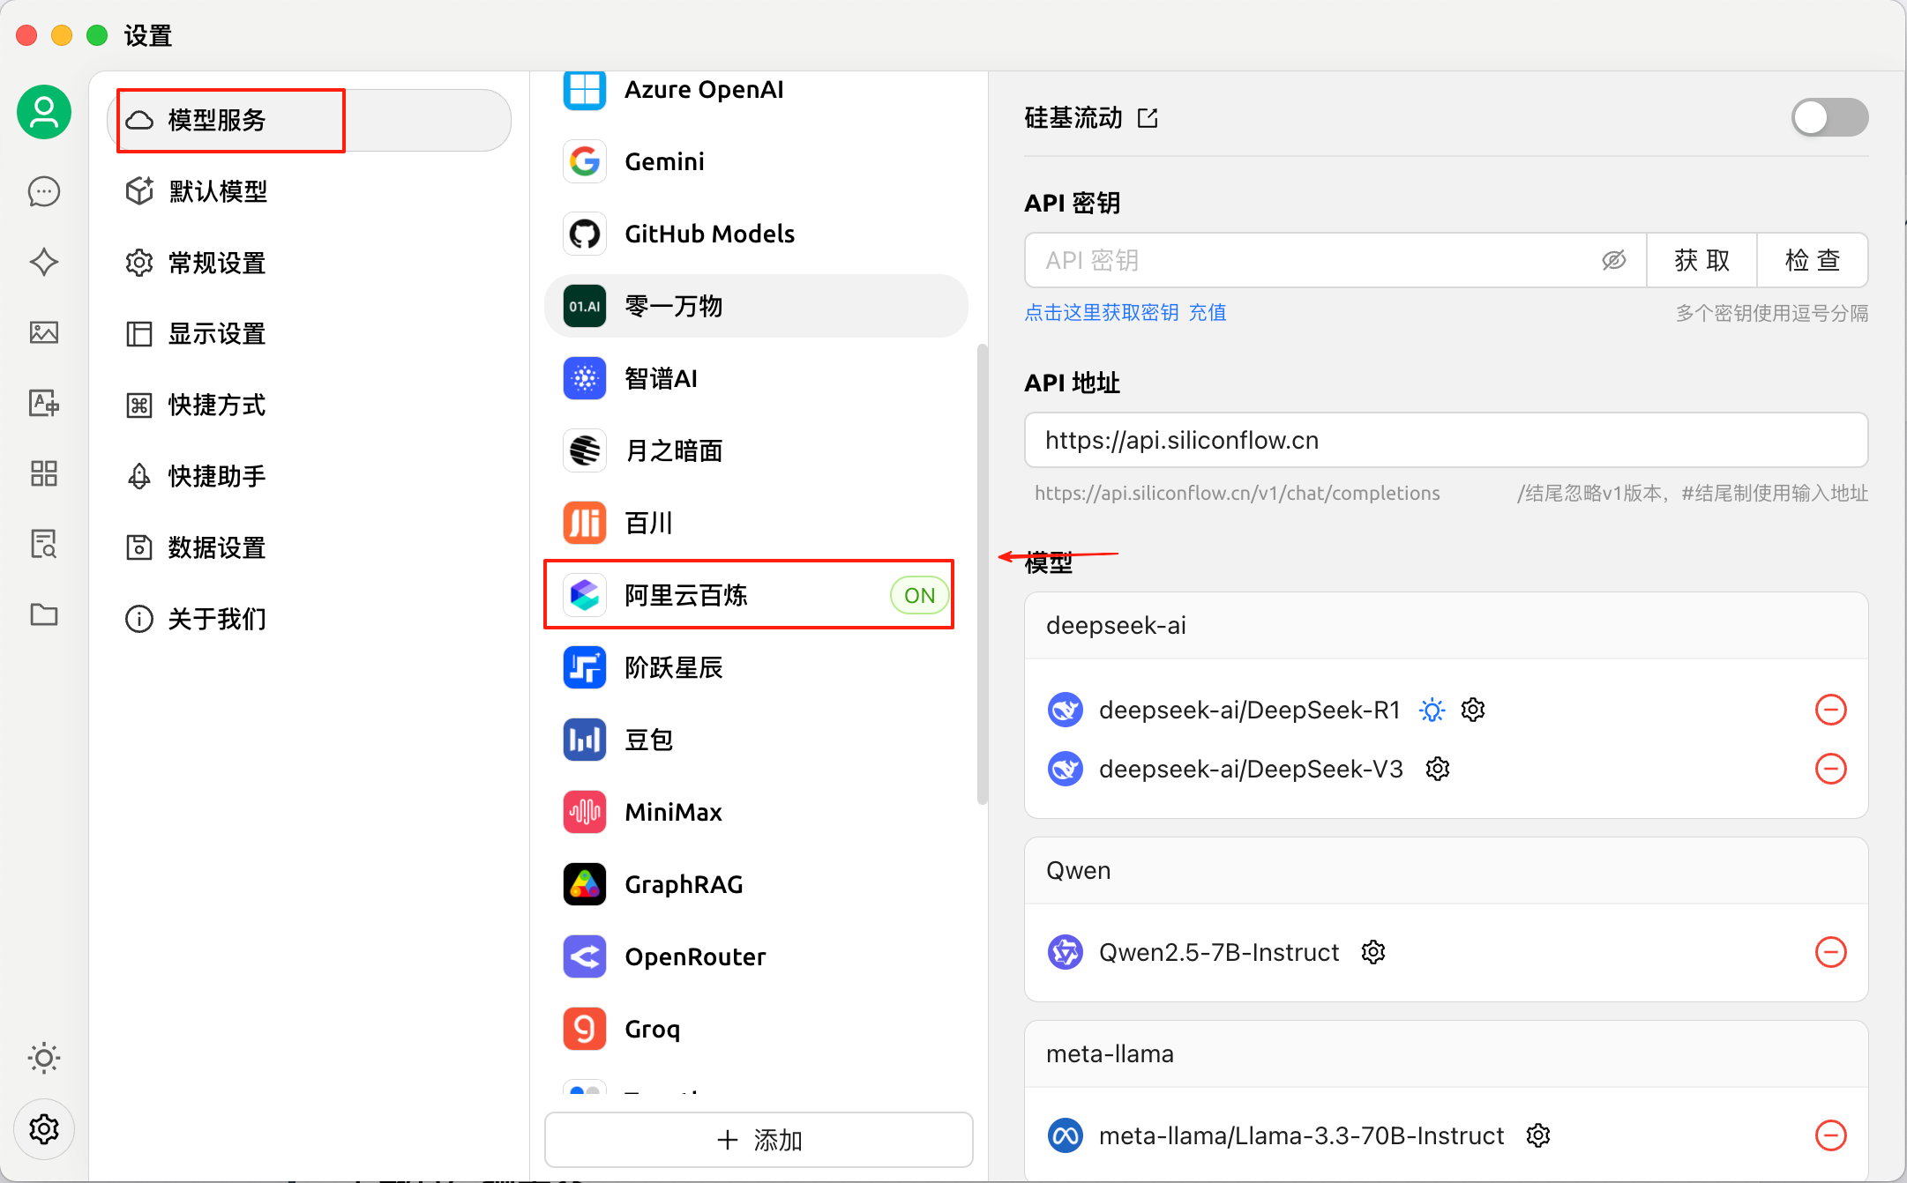Image resolution: width=1907 pixels, height=1183 pixels.
Task: Toggle API key visibility eye icon
Action: pos(1613,260)
